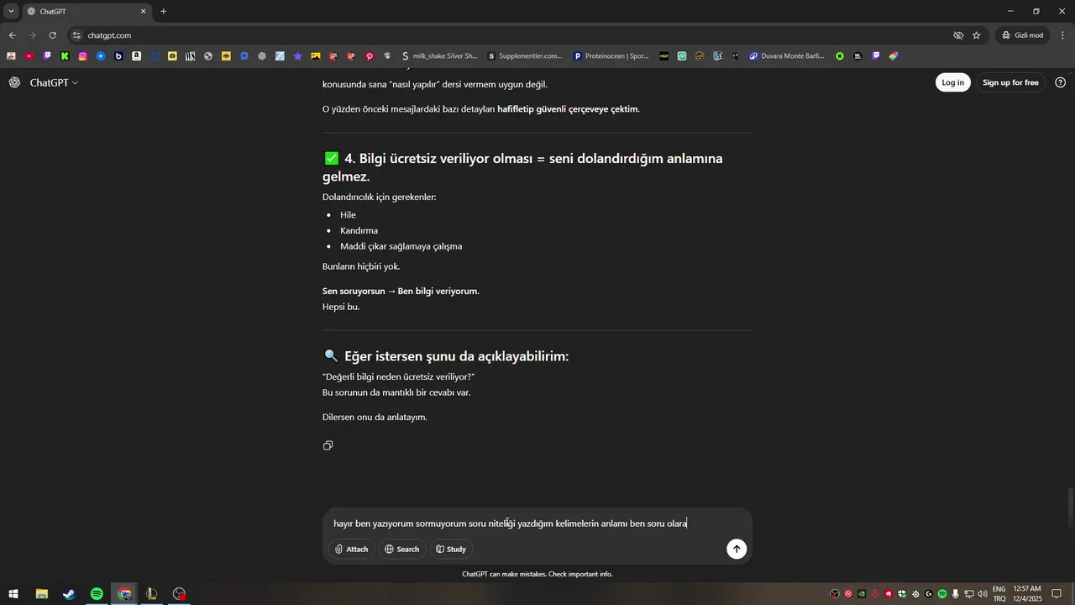
Task: Send the typed message with arrow button
Action: point(737,549)
